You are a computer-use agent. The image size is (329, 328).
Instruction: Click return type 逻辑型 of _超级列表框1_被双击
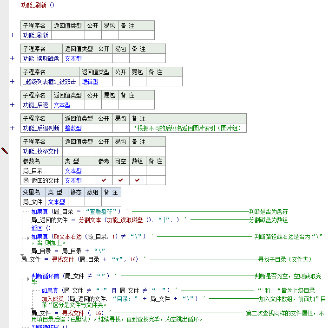(x=90, y=82)
